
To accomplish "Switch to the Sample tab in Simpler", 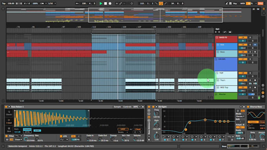I will [x=117, y=107].
